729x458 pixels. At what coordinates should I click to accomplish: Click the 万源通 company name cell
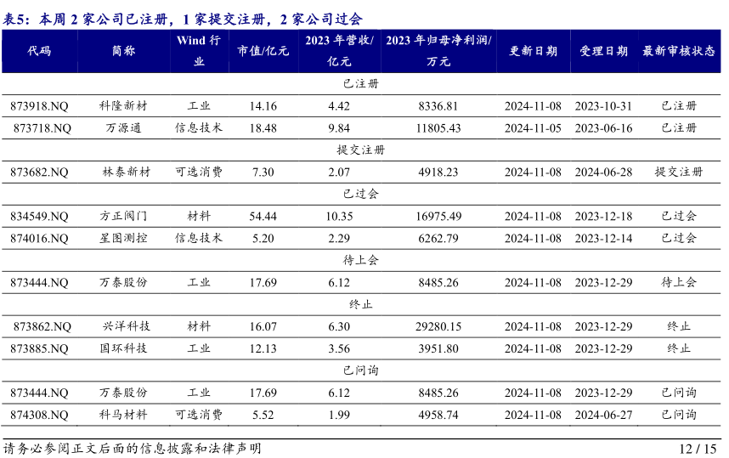(123, 128)
